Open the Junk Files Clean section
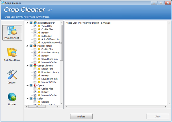Screen dimensions: 172x122 pos(12,54)
